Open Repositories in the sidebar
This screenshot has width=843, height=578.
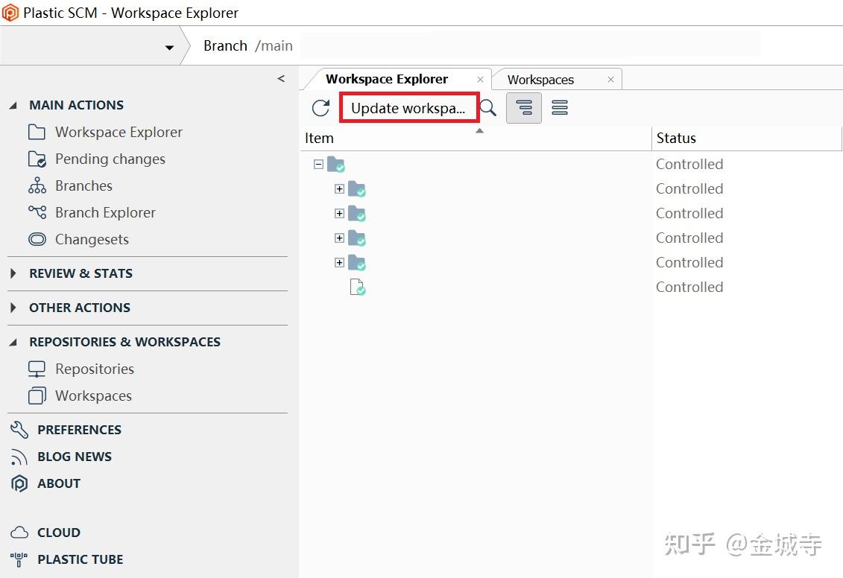[95, 369]
